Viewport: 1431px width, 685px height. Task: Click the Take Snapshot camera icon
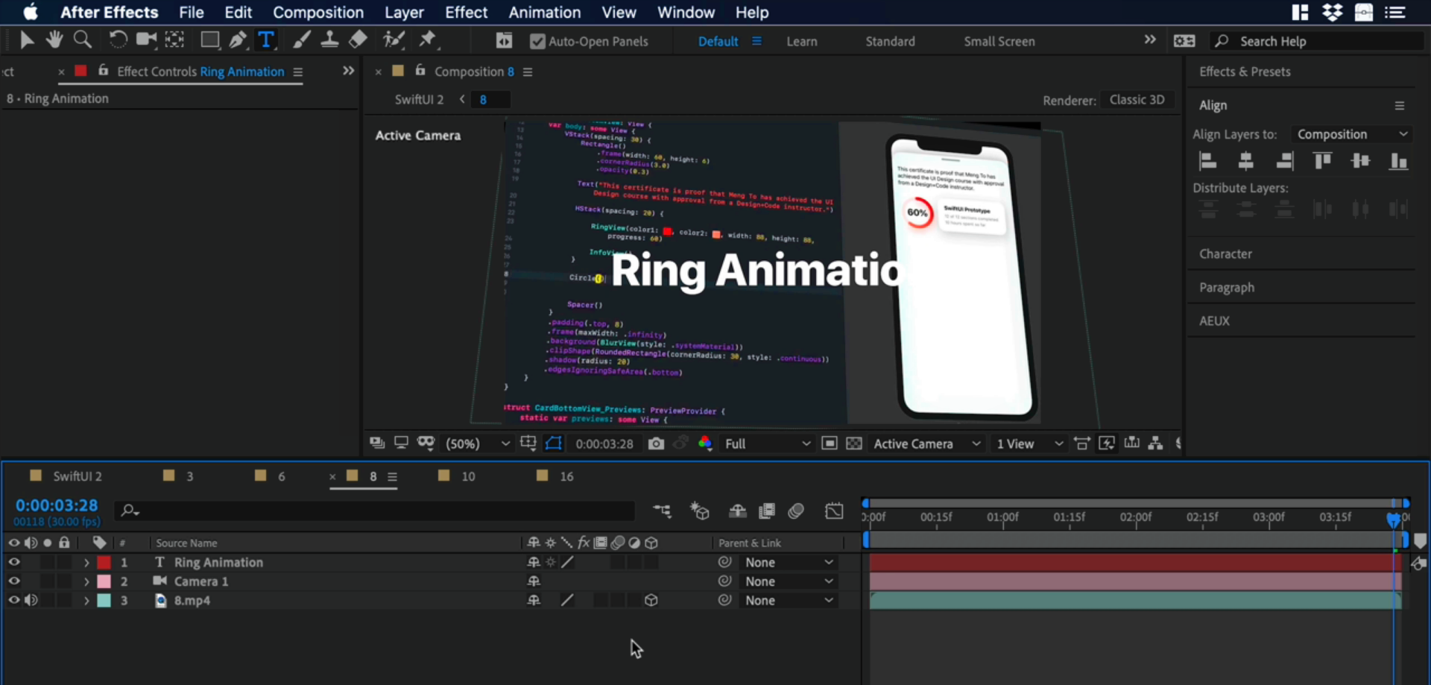pyautogui.click(x=656, y=443)
